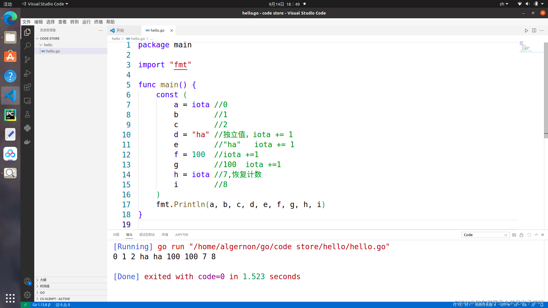This screenshot has height=308, width=548.
Task: Open Baidu Netdisk from the dock
Action: point(10,154)
